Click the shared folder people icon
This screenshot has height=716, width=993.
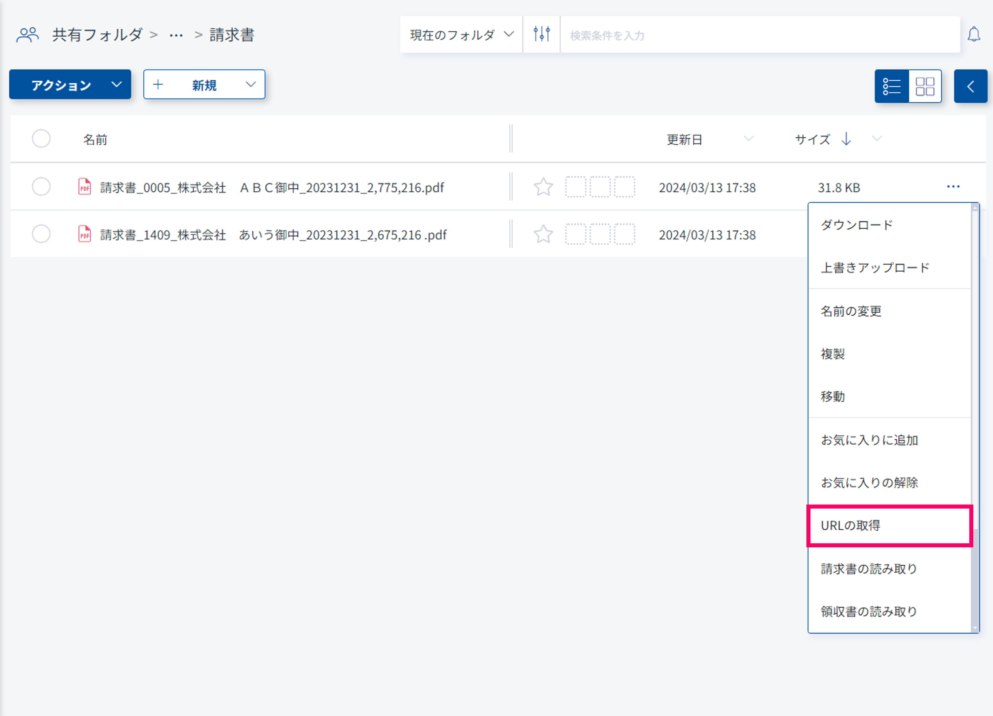click(27, 35)
